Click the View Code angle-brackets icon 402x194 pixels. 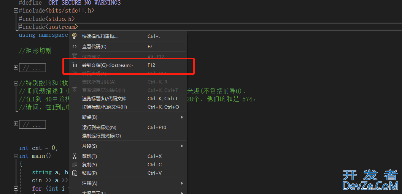click(75, 46)
